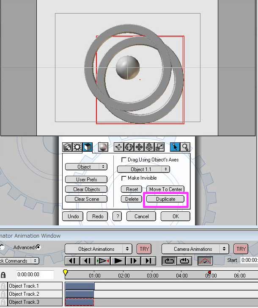Activate the pointer selection tool
The image size is (258, 308).
[175, 147]
